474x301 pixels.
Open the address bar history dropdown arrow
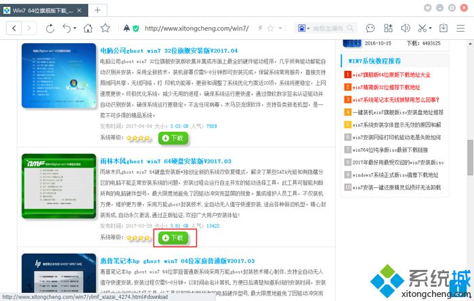pyautogui.click(x=280, y=28)
